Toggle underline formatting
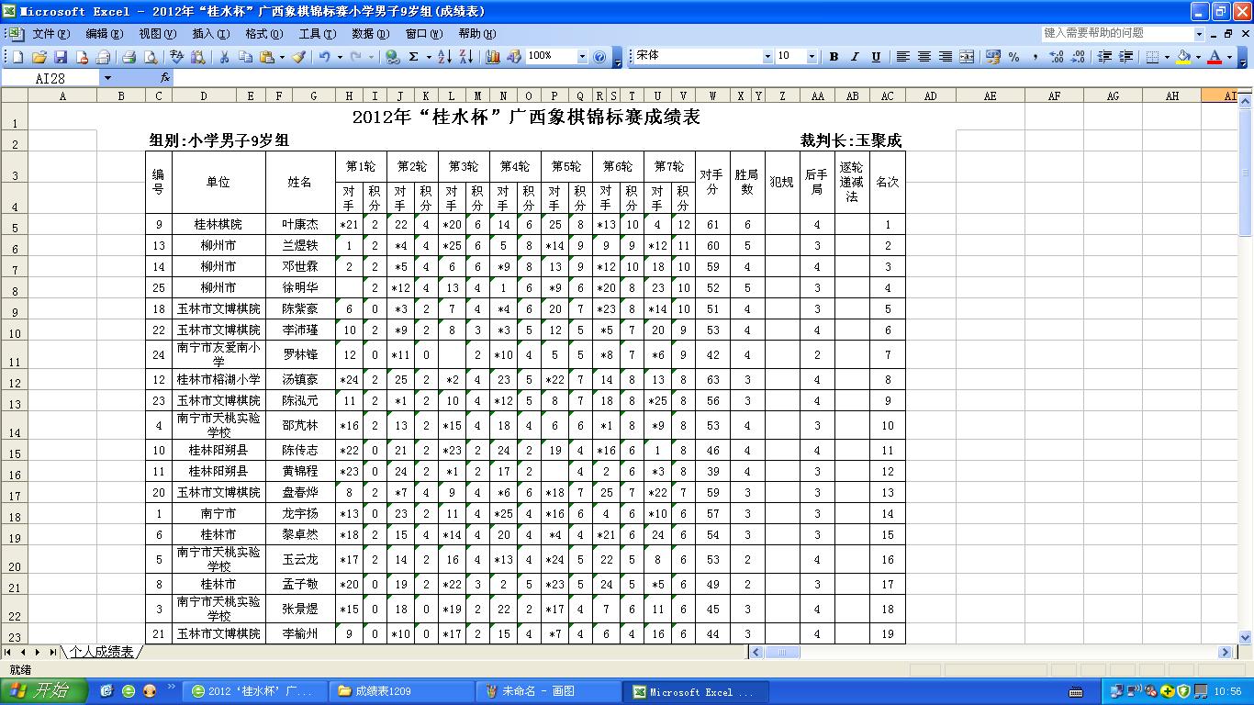The width and height of the screenshot is (1254, 705). [x=876, y=56]
